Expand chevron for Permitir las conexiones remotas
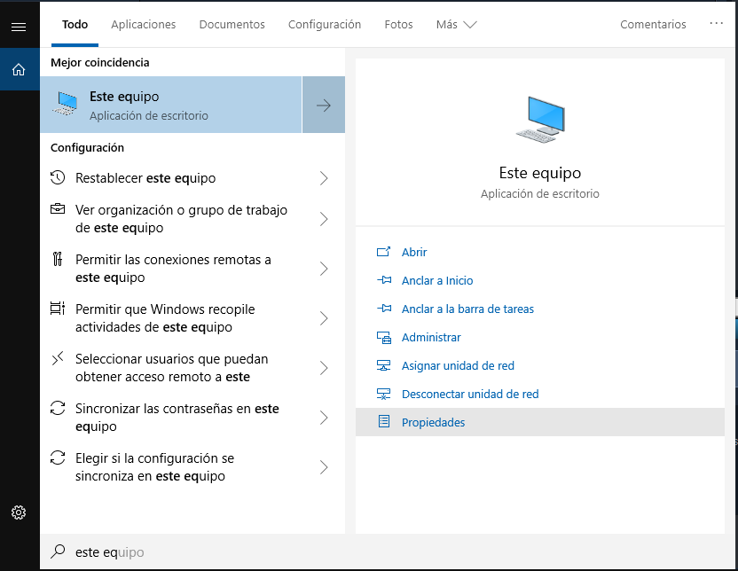The height and width of the screenshot is (571, 738). click(x=324, y=269)
